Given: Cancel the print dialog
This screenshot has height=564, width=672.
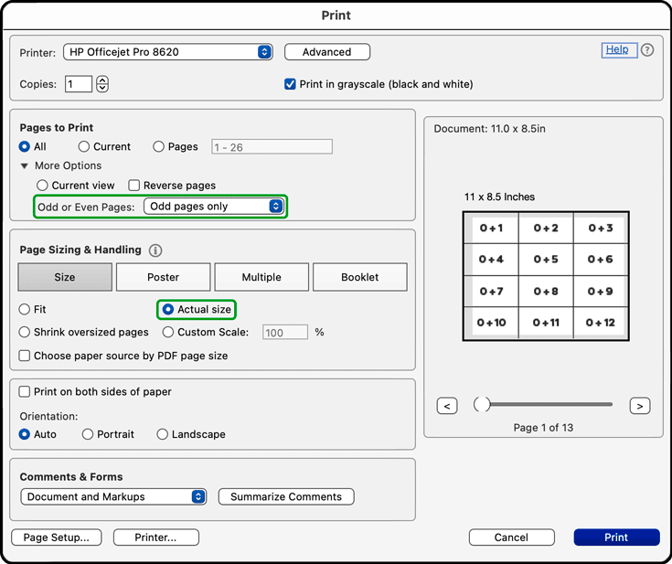Looking at the screenshot, I should pyautogui.click(x=512, y=537).
